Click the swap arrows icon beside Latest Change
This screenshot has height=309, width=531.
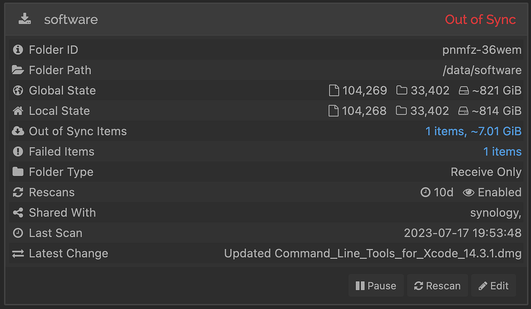17,254
